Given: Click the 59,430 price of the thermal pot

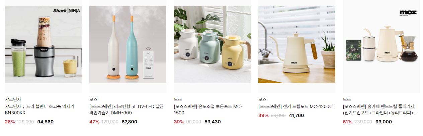Looking at the screenshot, I should tap(213, 122).
